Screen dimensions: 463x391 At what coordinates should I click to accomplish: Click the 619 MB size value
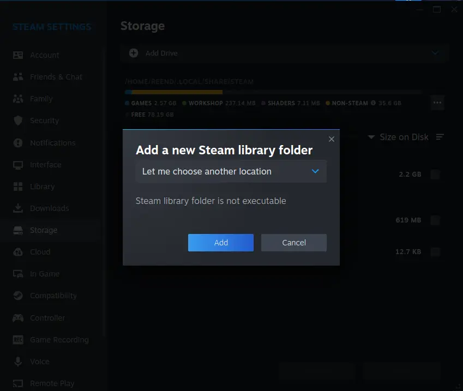[x=408, y=220]
